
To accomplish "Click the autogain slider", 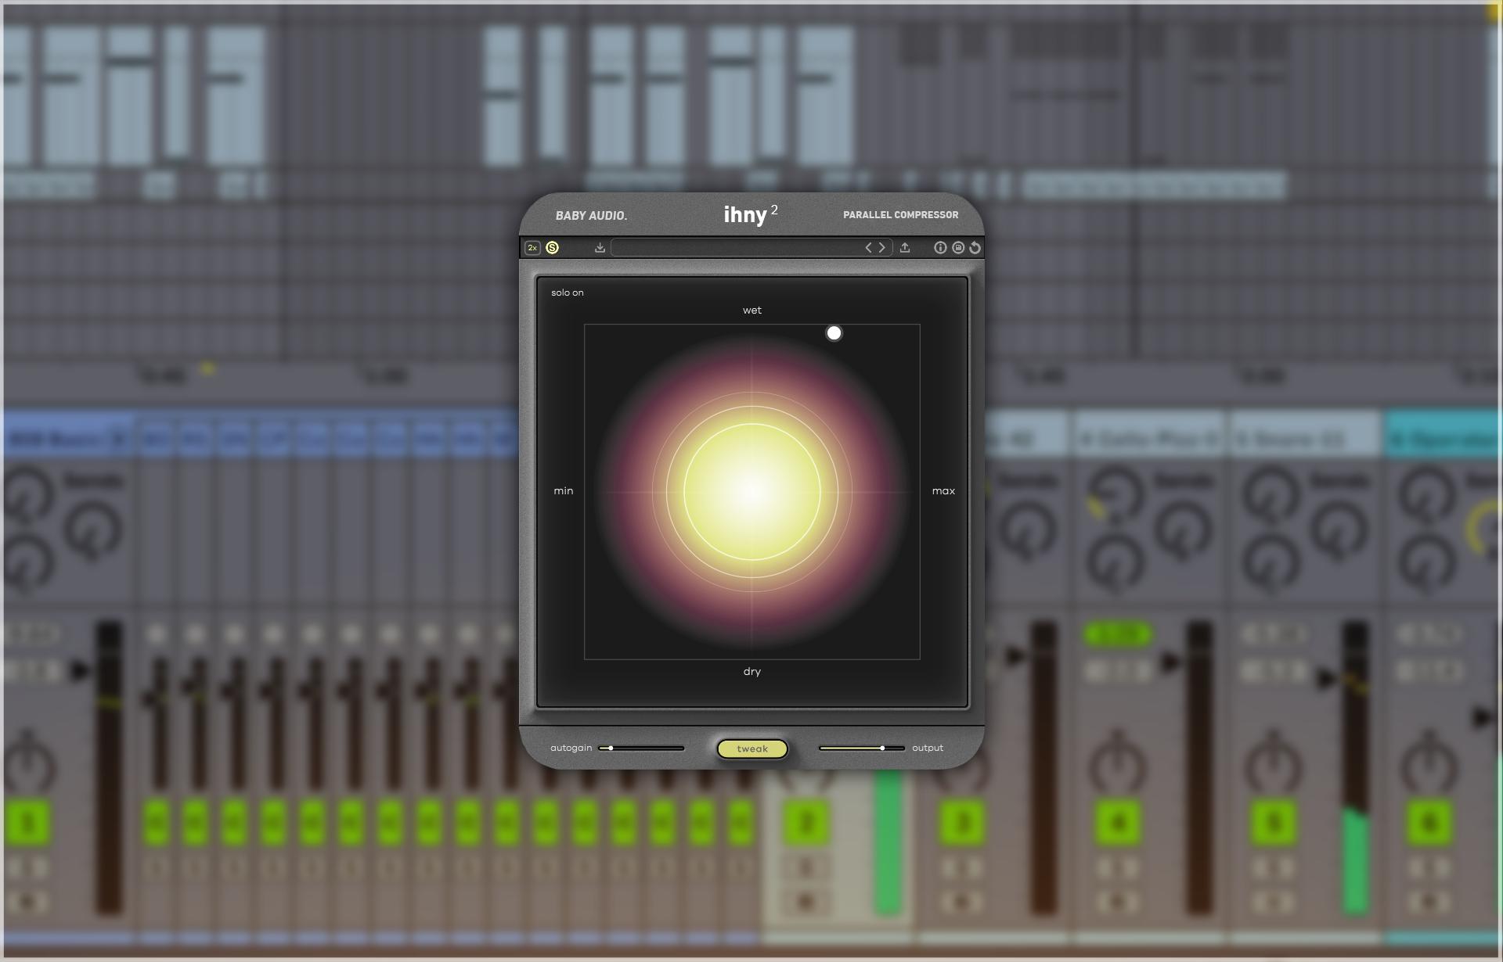I will pyautogui.click(x=641, y=748).
